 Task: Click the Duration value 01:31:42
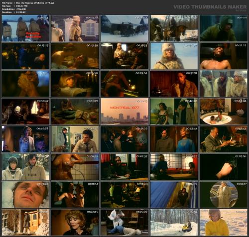[x=21, y=12]
